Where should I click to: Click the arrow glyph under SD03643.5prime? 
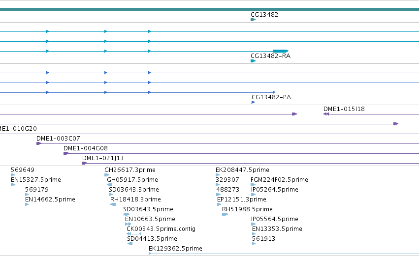click(x=127, y=215)
